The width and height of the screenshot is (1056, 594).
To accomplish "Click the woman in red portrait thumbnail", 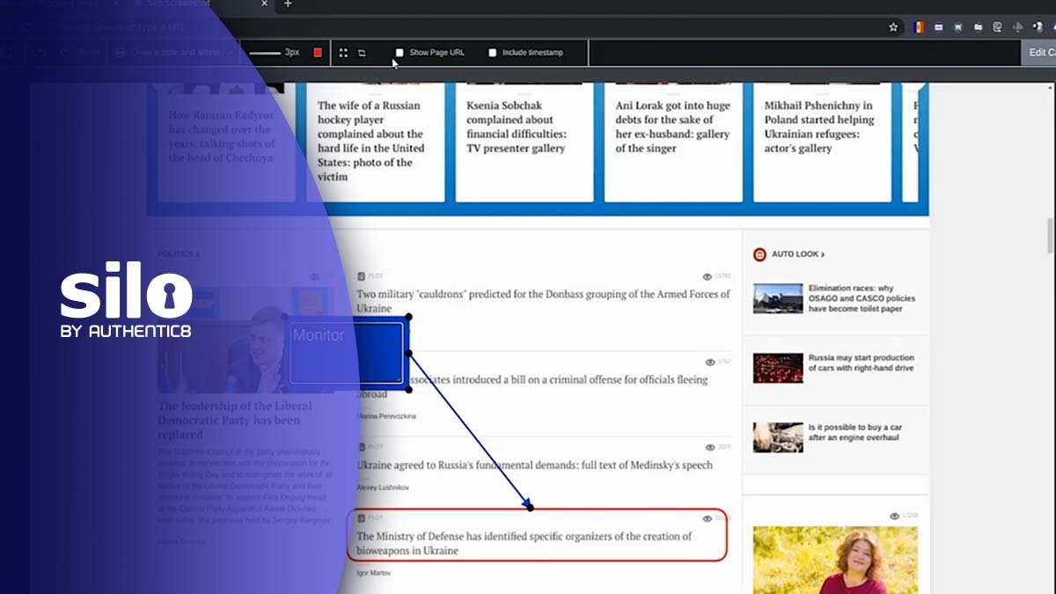I will [x=835, y=560].
